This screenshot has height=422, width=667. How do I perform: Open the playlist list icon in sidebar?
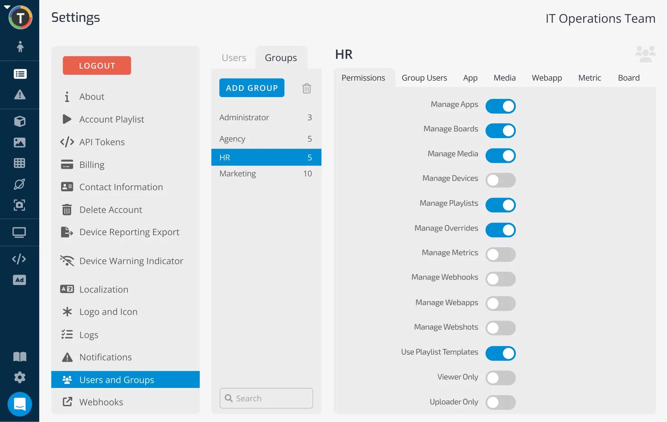20,74
